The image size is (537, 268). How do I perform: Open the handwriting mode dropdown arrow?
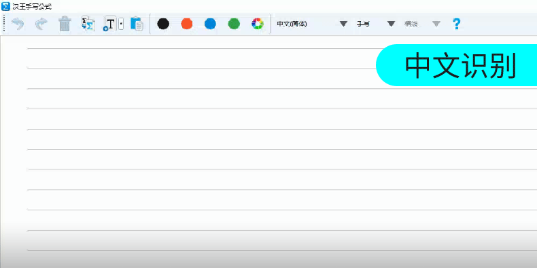click(x=391, y=24)
